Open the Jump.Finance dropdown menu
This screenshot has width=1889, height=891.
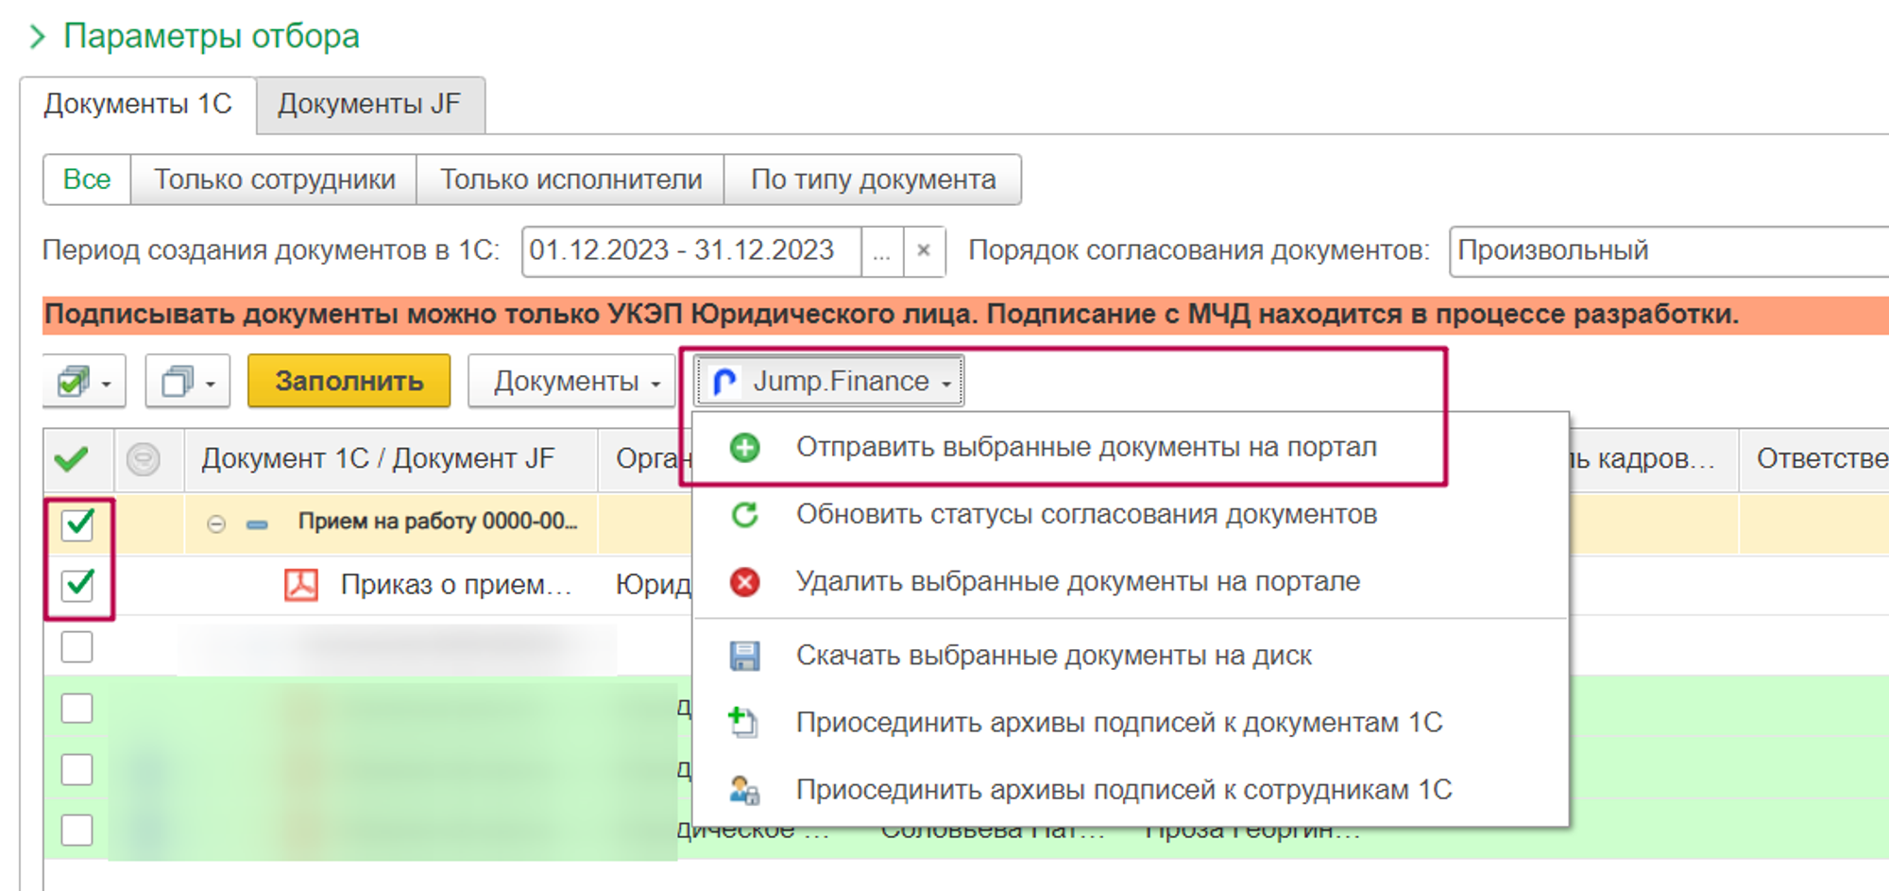(x=828, y=382)
